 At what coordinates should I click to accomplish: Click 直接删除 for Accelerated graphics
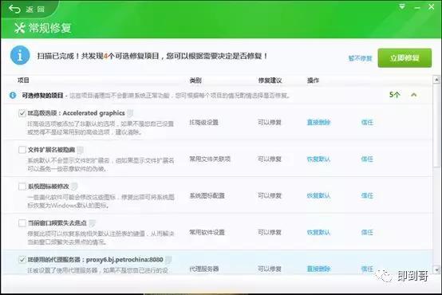[318, 122]
